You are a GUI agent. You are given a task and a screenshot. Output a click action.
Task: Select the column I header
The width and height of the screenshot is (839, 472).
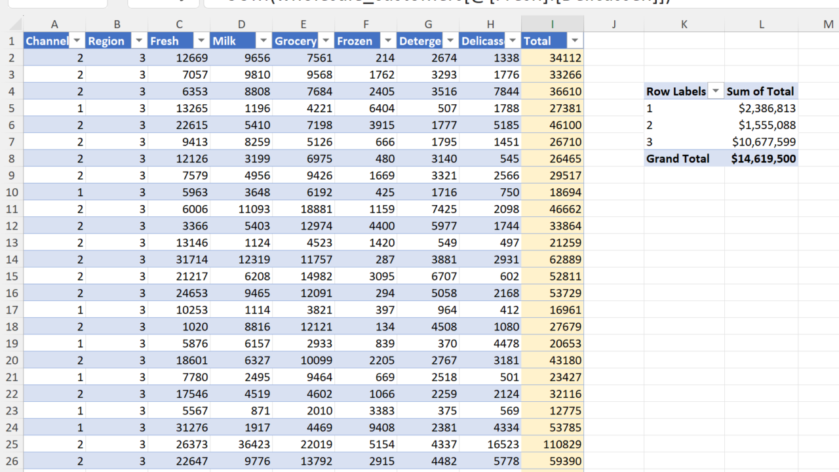tap(552, 24)
